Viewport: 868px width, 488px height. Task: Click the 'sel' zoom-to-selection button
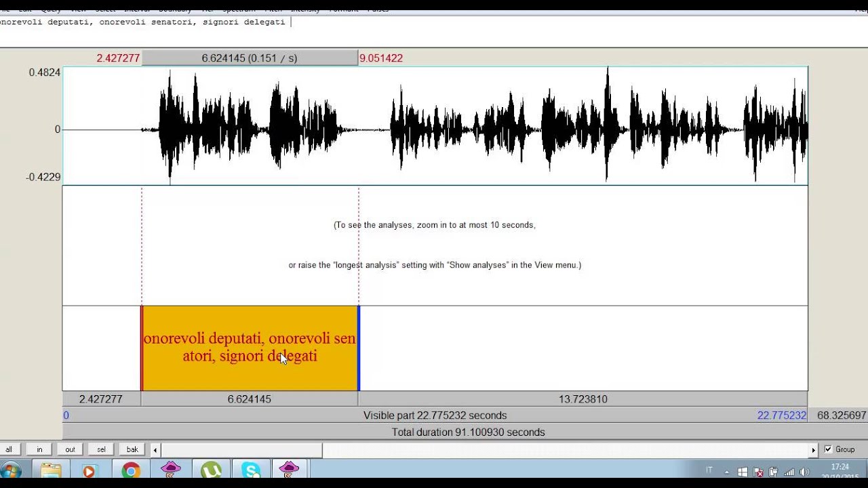coord(101,449)
